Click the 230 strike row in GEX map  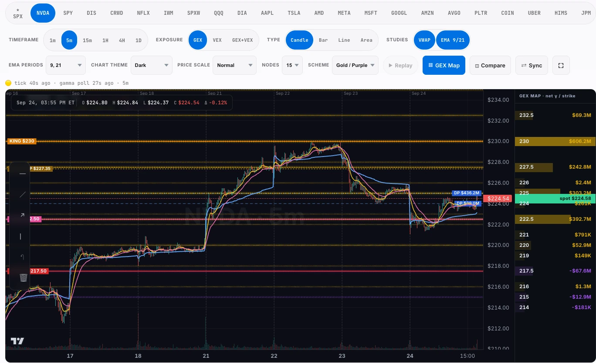555,141
